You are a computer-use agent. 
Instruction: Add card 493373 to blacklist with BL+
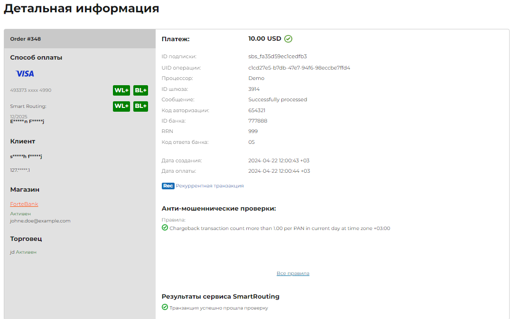tap(141, 90)
